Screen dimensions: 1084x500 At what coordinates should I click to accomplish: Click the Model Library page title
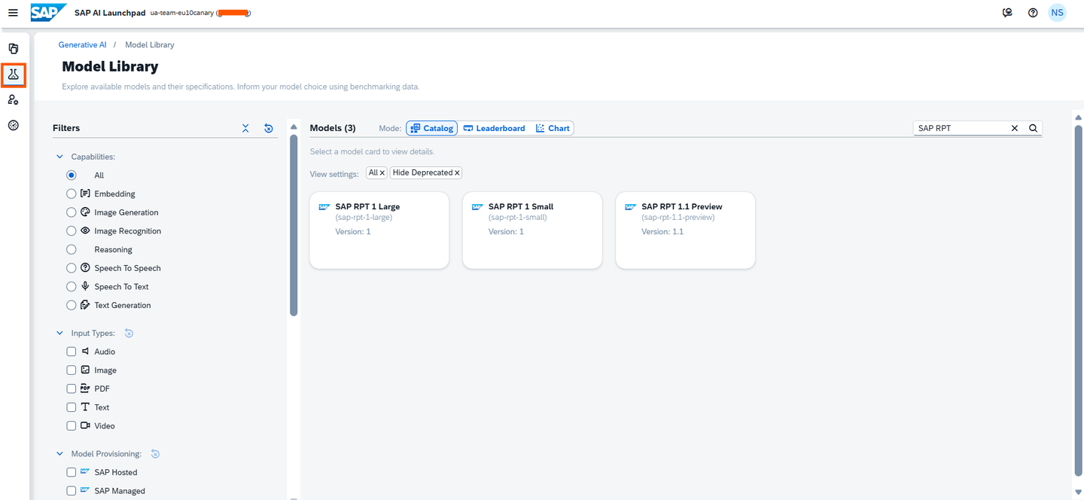click(110, 66)
